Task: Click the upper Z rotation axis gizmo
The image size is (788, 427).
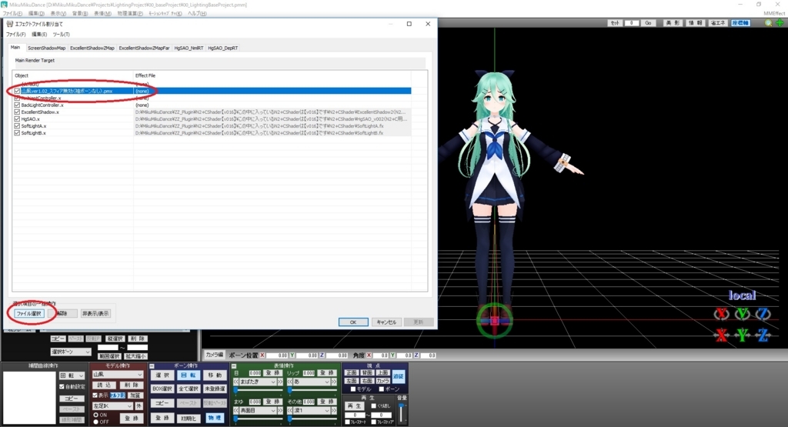Action: coord(763,314)
